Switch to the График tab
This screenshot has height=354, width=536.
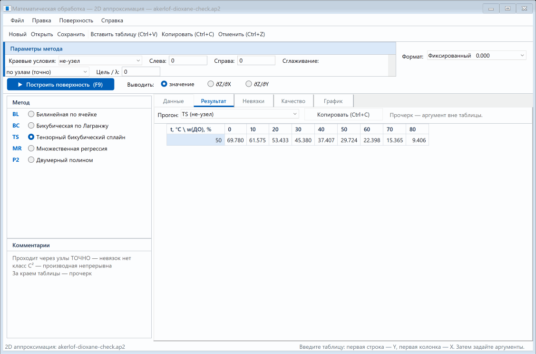click(333, 101)
